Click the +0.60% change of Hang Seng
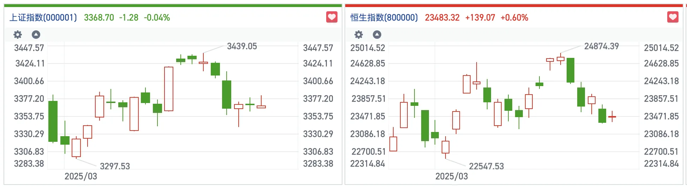 coord(514,18)
